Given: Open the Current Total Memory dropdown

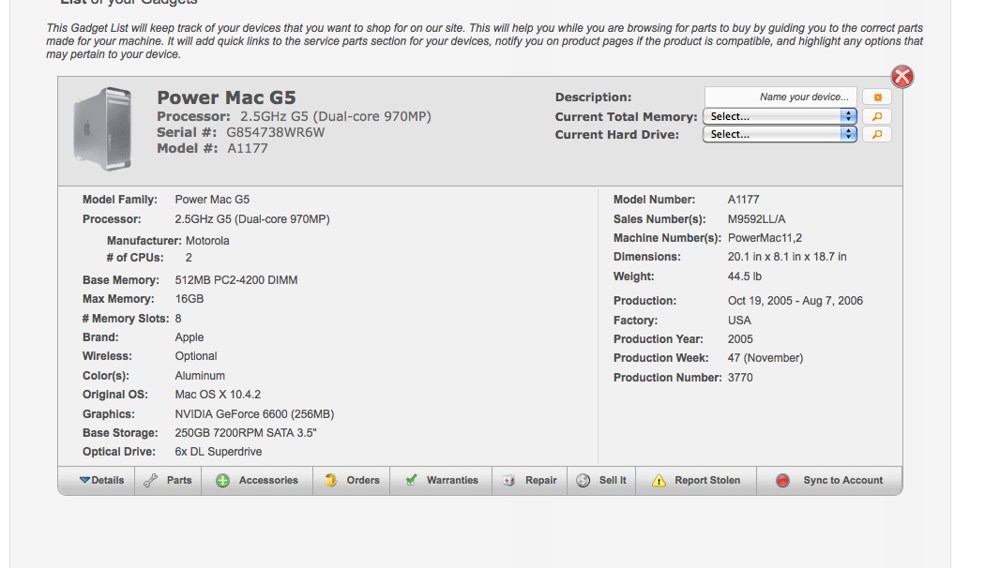Looking at the screenshot, I should pyautogui.click(x=780, y=116).
